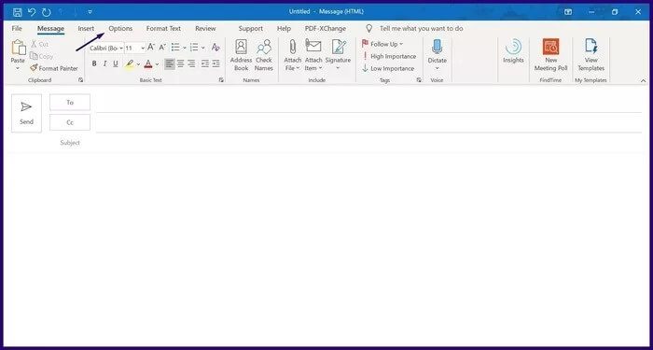
Task: Click Attach File paperclip
Action: click(292, 47)
